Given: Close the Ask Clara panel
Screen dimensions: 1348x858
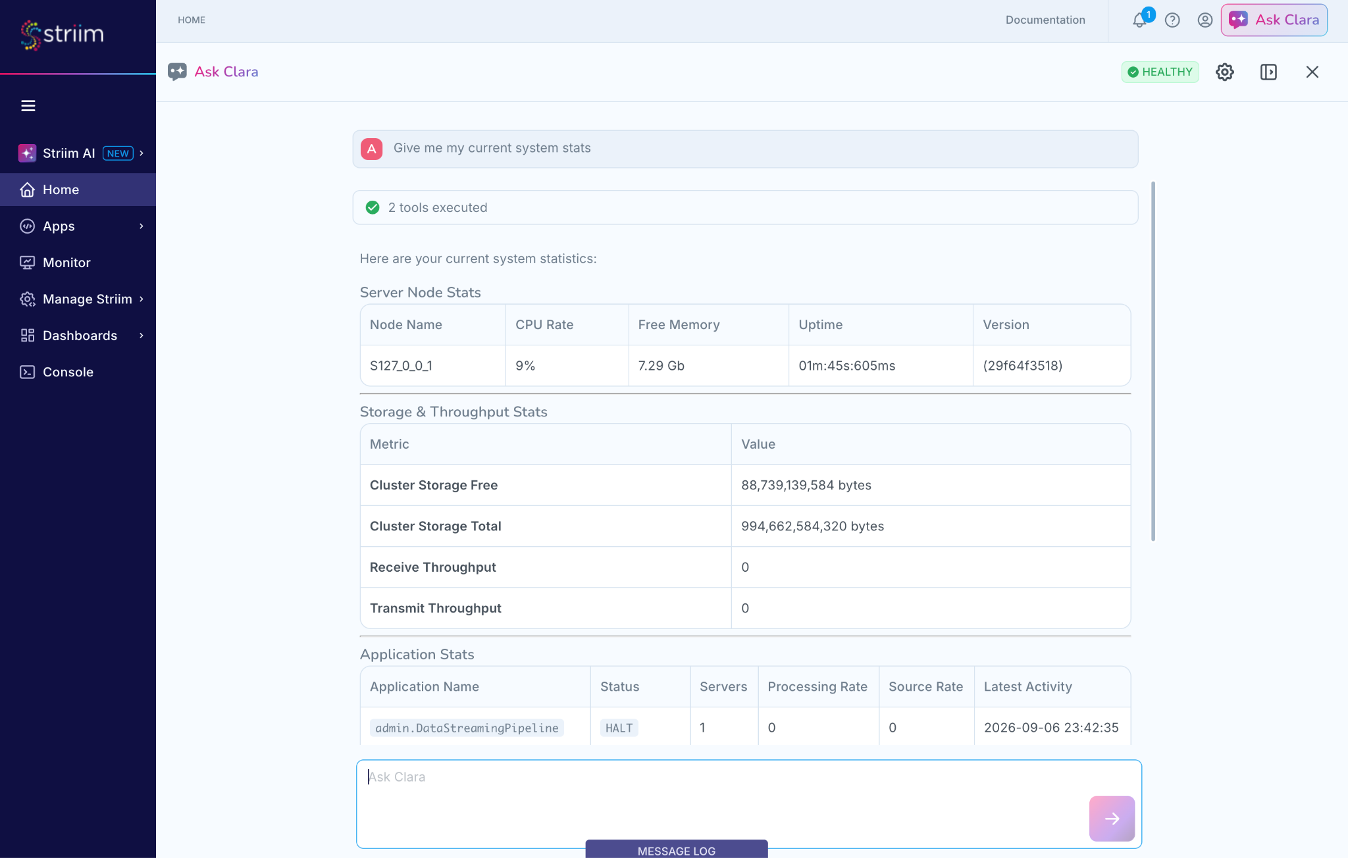Looking at the screenshot, I should pyautogui.click(x=1312, y=72).
